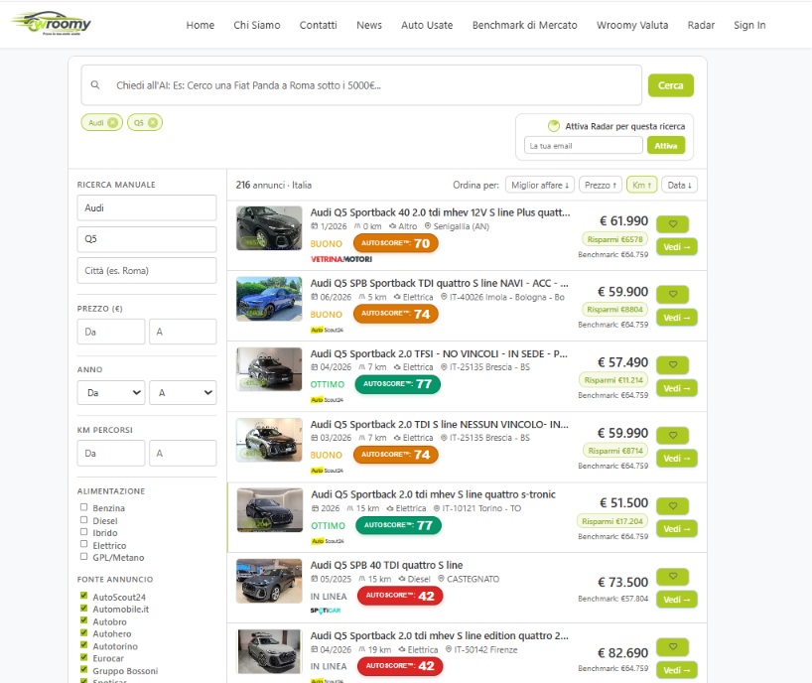Favorite the €51.500 Torino listing
This screenshot has height=683, width=812.
point(673,506)
